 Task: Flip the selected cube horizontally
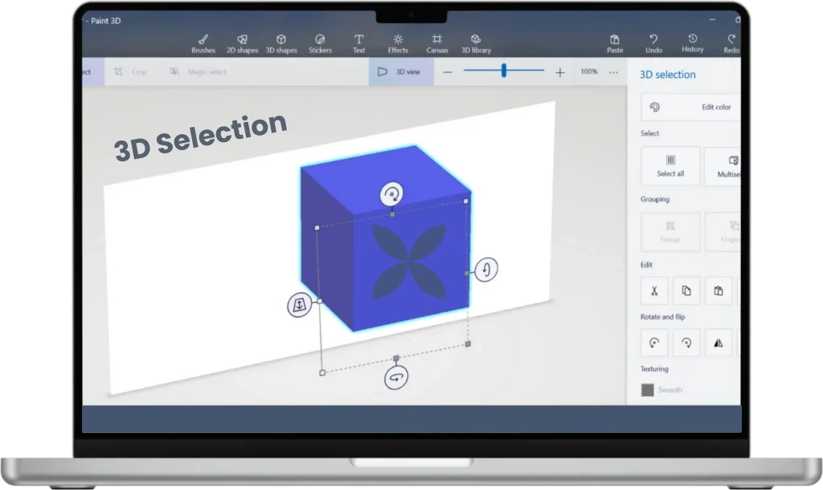point(718,342)
